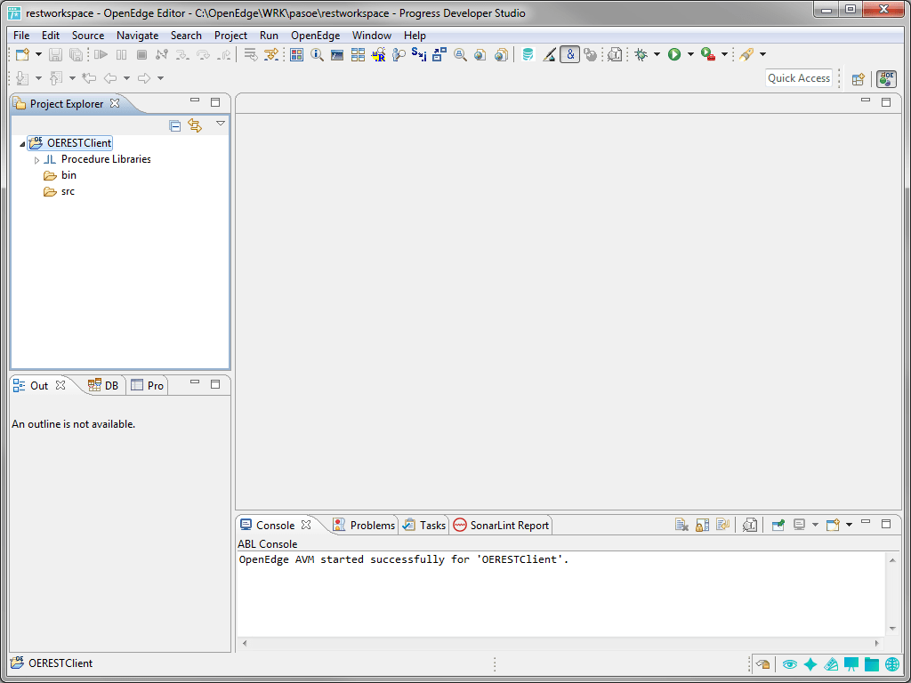Click the person with magnifier icon
The height and width of the screenshot is (683, 911).
point(399,54)
